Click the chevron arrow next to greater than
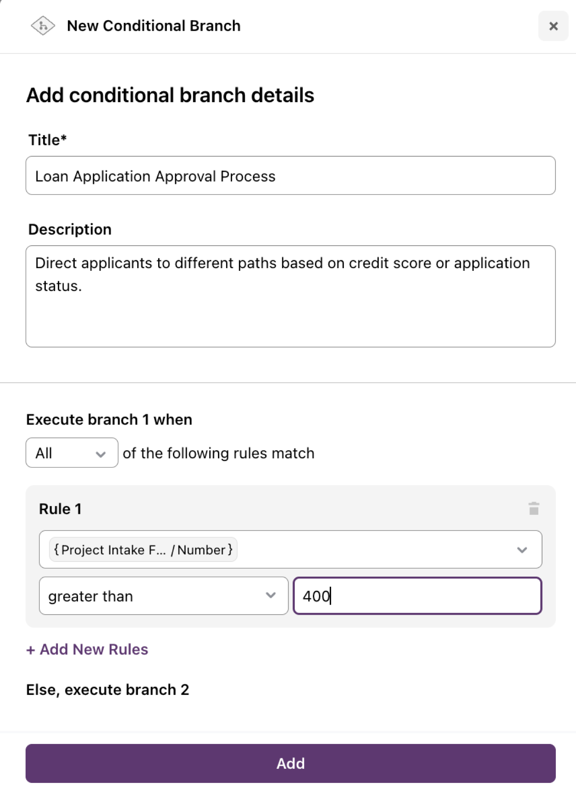The image size is (576, 793). [x=271, y=595]
